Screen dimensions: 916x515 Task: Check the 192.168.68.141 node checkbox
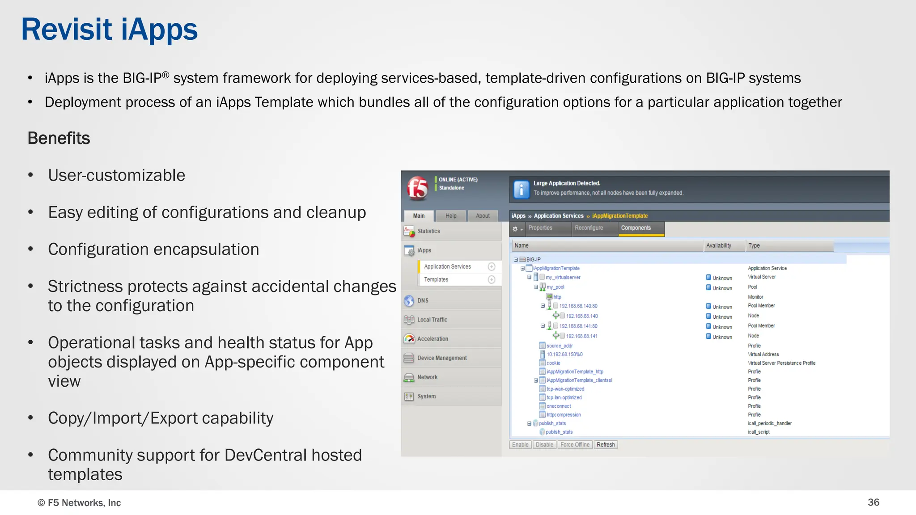[x=563, y=336]
